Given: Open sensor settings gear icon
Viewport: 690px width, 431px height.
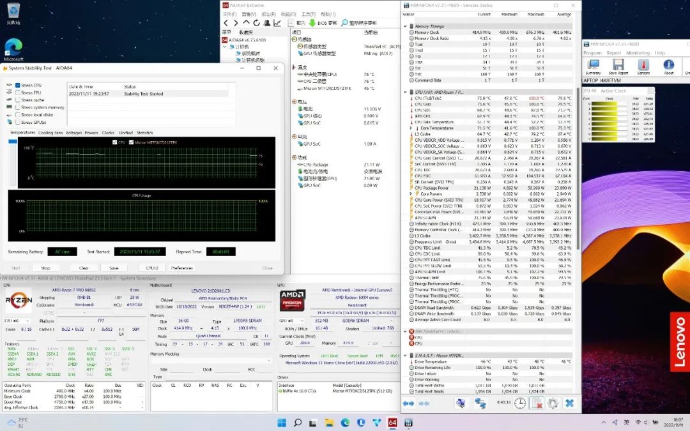Looking at the screenshot, I should pyautogui.click(x=553, y=403).
